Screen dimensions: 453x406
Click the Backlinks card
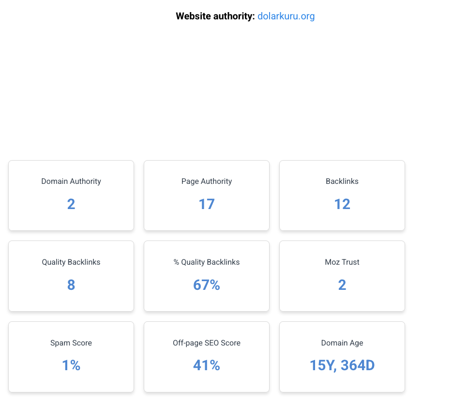coord(342,195)
